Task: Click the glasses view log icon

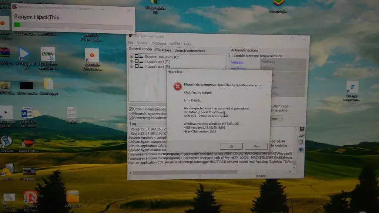Action: coord(301,136)
